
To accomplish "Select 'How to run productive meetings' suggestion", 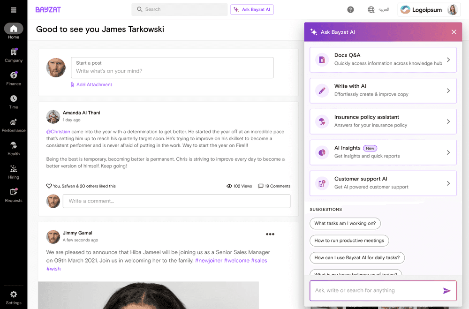I will tap(349, 241).
